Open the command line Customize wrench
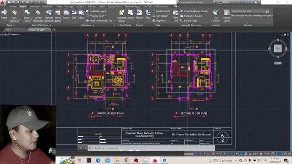This screenshot has width=292, height=164. click(x=85, y=148)
